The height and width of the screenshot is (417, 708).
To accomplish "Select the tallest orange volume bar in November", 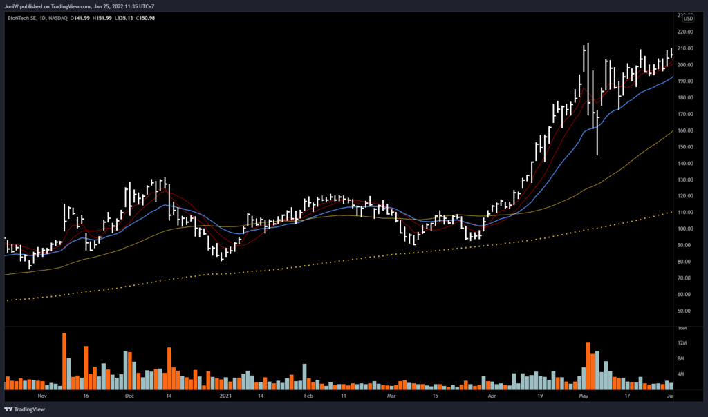I will coord(64,361).
